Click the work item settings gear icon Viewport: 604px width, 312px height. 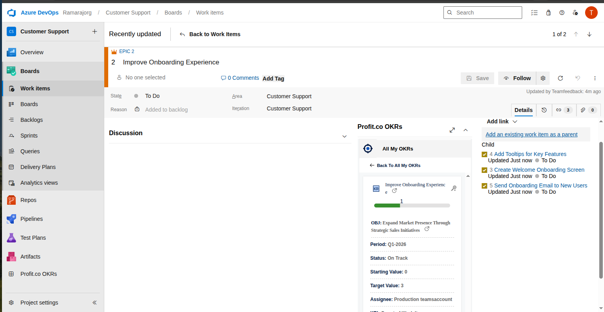543,78
